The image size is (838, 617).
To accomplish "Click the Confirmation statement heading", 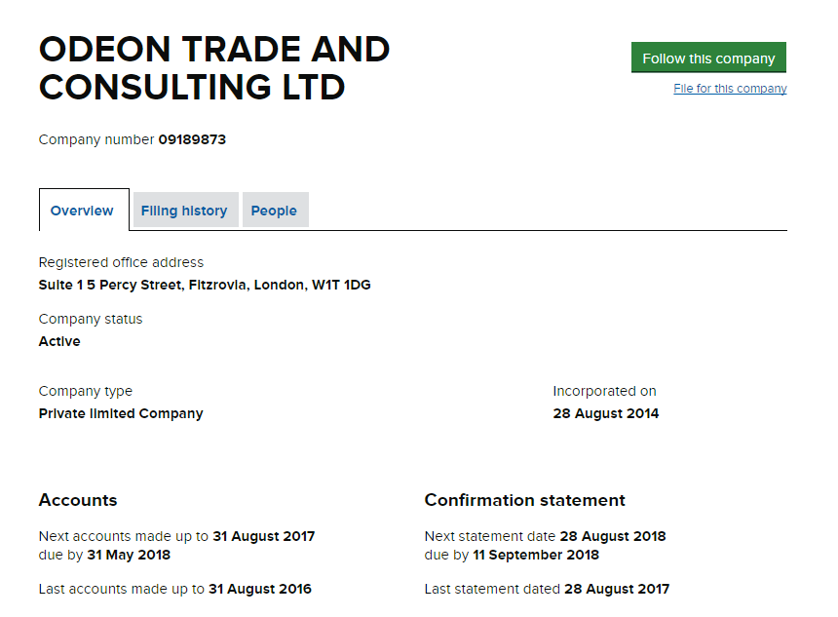I will (524, 500).
